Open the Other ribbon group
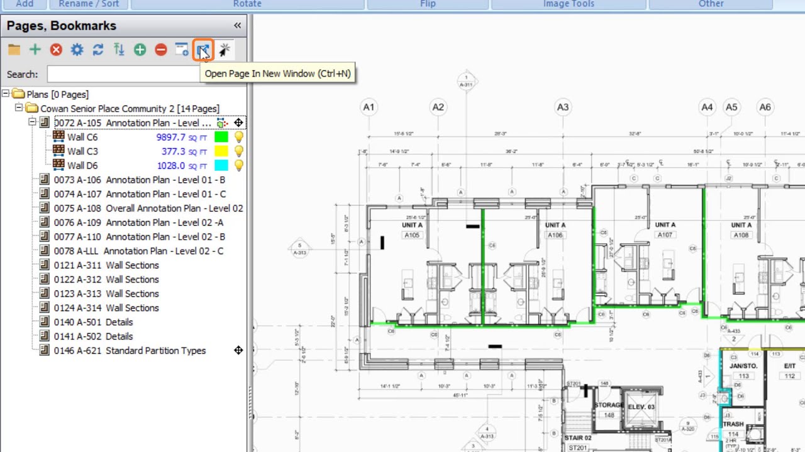Viewport: 805px width, 452px height. pos(711,4)
